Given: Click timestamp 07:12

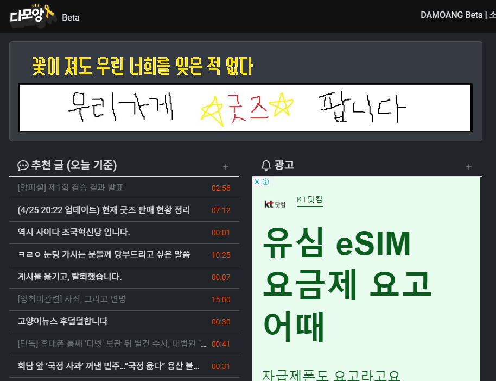Looking at the screenshot, I should point(221,210).
